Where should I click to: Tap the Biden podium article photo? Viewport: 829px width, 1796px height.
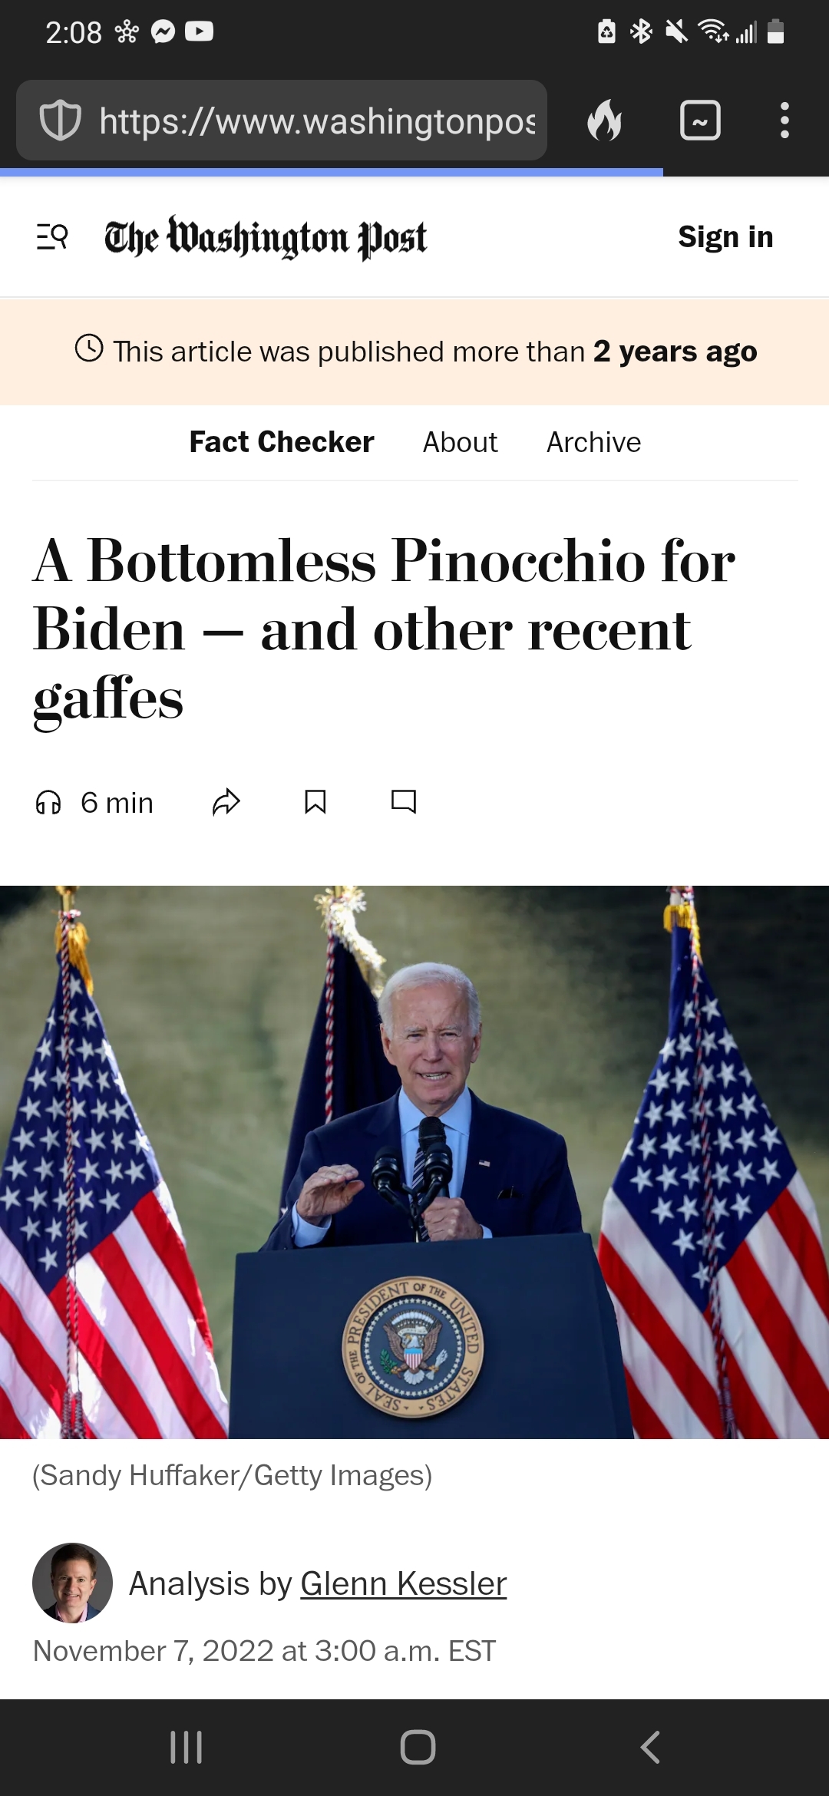tap(414, 1162)
